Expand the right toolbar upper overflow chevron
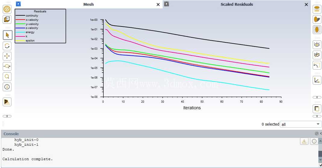Image resolution: width=322 pixels, height=168 pixels. coord(317,97)
